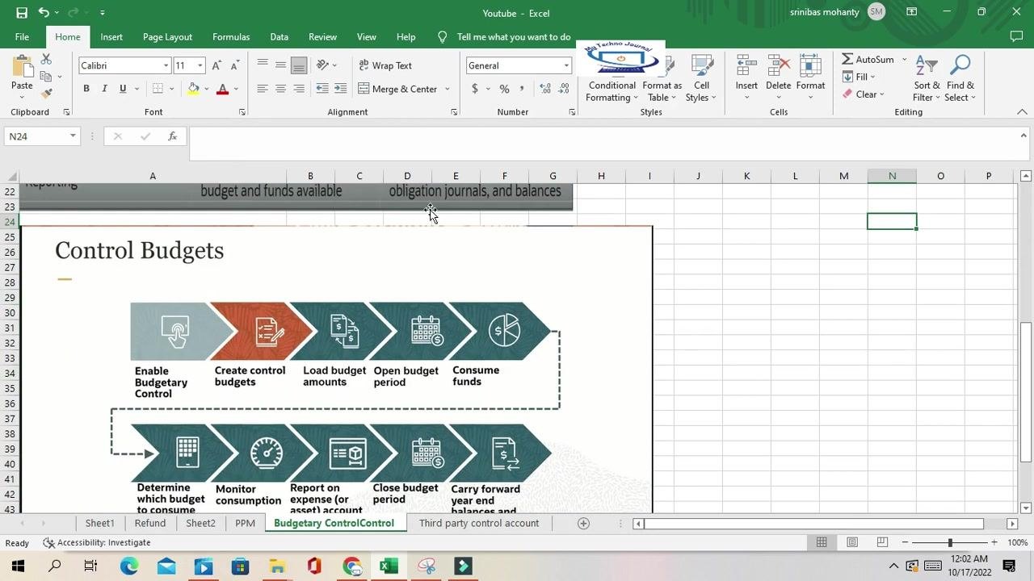Click Accessibility: Investigate in status bar
The height and width of the screenshot is (581, 1034).
point(97,542)
